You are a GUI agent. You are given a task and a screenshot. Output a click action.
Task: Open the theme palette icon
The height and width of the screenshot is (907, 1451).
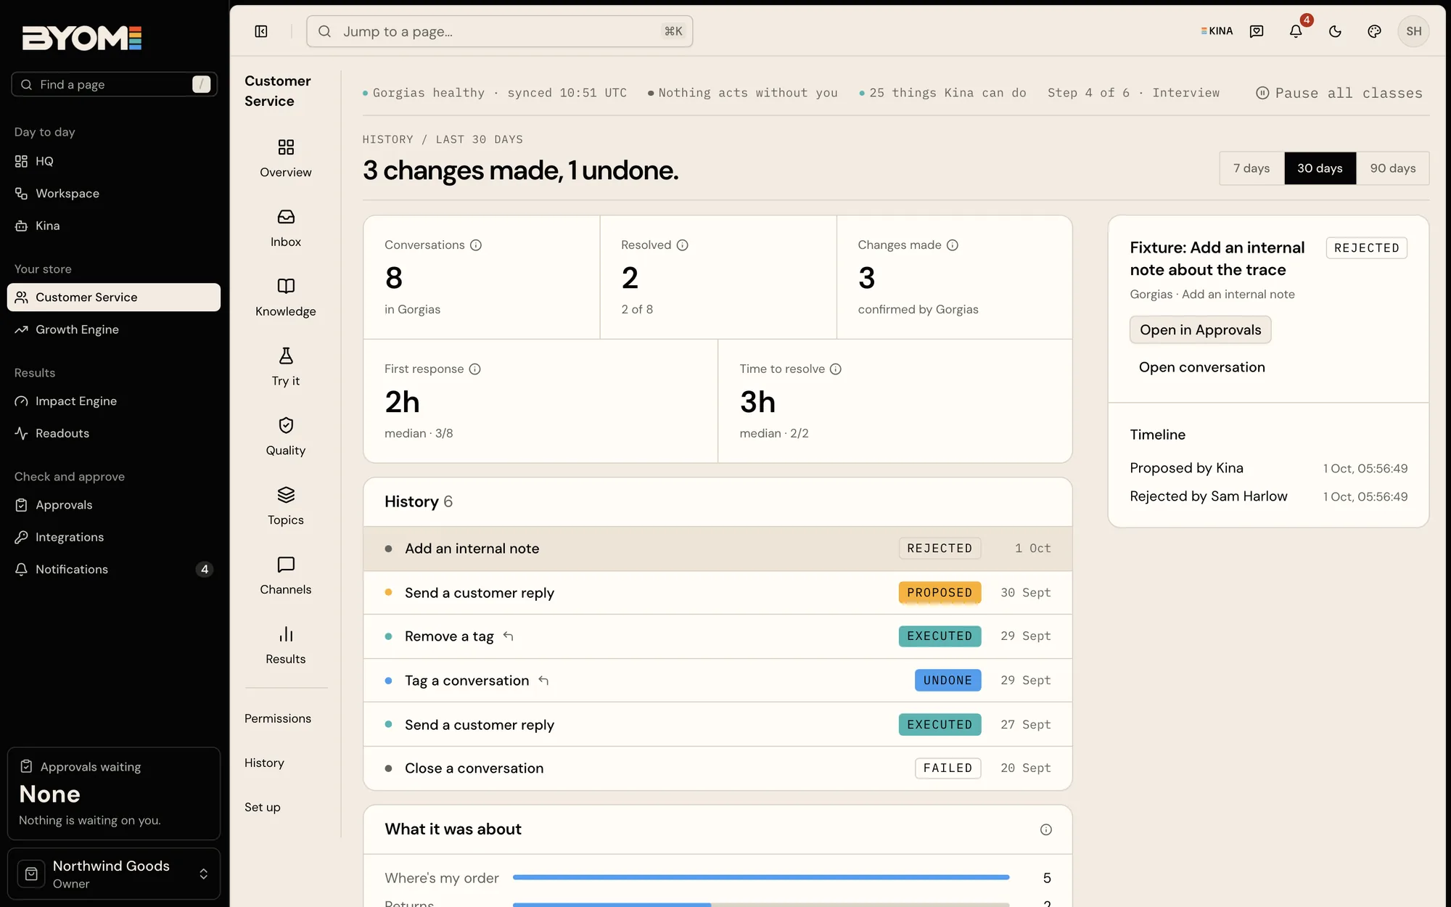click(1374, 31)
